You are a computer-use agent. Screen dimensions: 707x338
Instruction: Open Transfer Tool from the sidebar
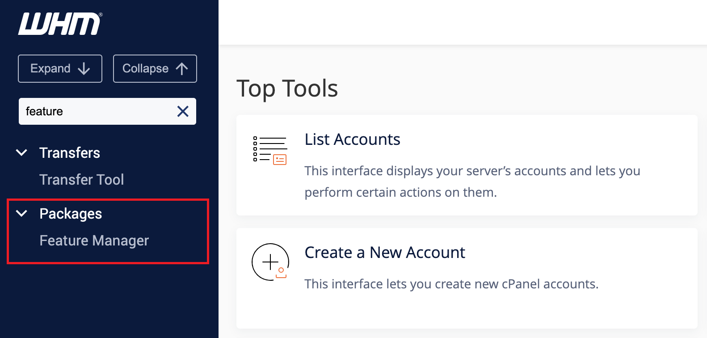coord(81,180)
